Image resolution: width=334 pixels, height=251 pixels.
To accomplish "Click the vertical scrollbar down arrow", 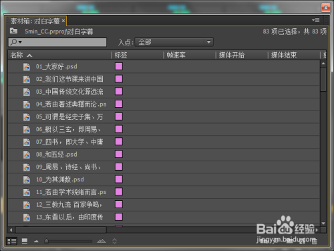I will tap(323, 224).
